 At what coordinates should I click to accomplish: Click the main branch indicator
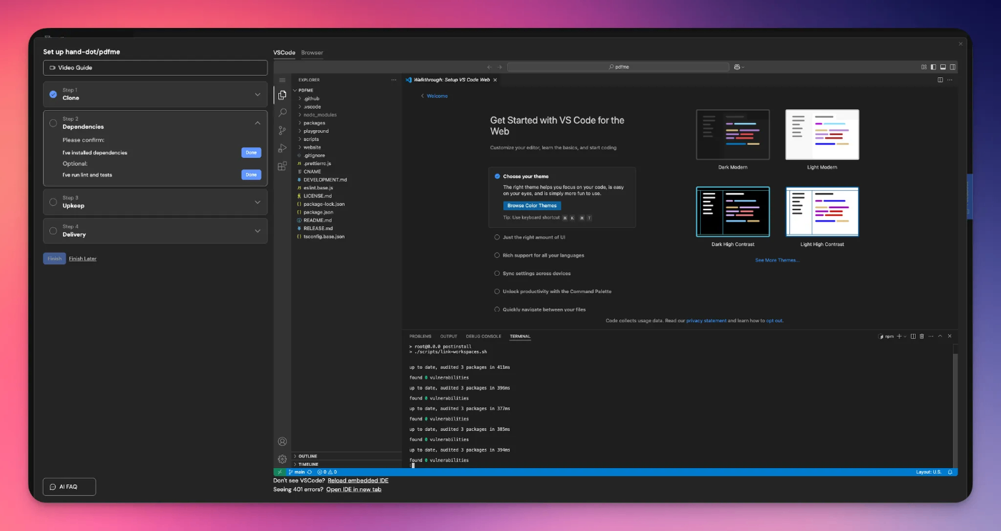(x=297, y=472)
